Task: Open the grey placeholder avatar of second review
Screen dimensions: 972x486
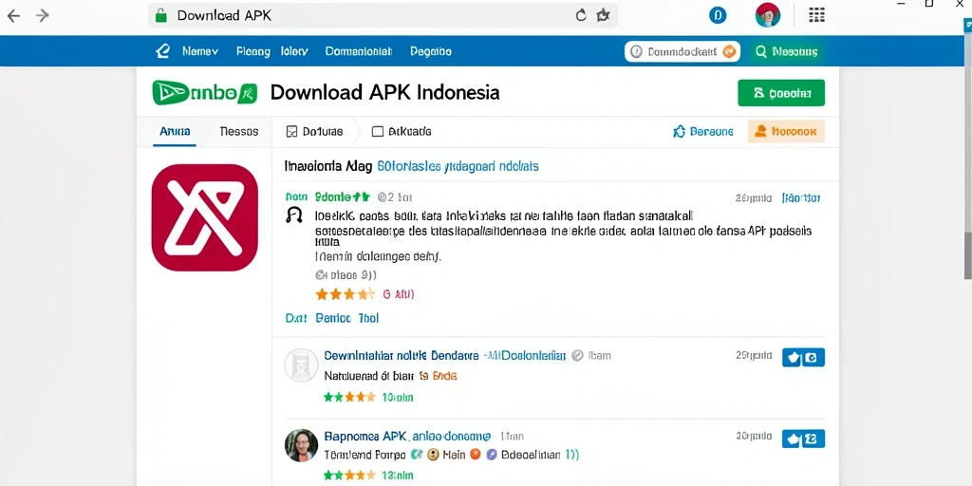Action: coord(301,364)
